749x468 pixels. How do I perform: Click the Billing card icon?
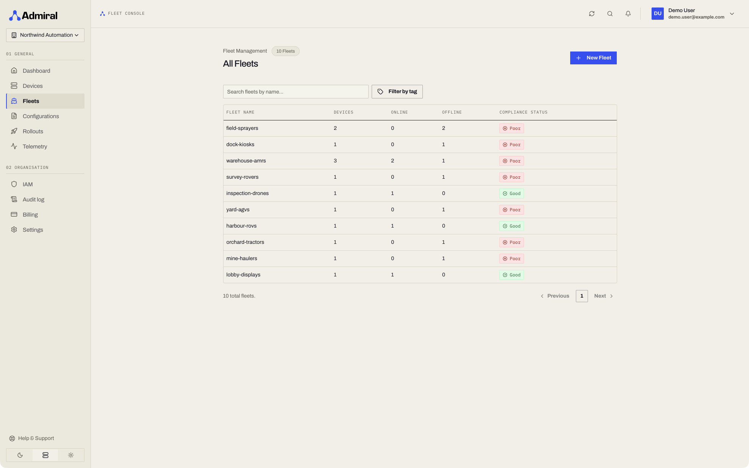14,214
